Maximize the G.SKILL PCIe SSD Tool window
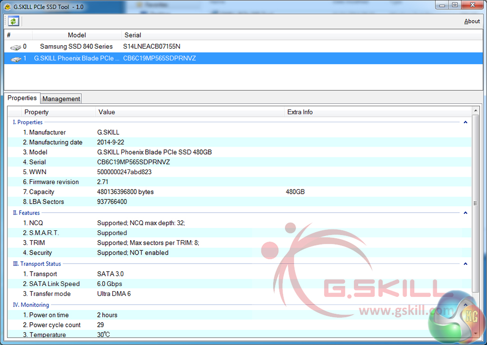487x345 pixels. click(455, 5)
